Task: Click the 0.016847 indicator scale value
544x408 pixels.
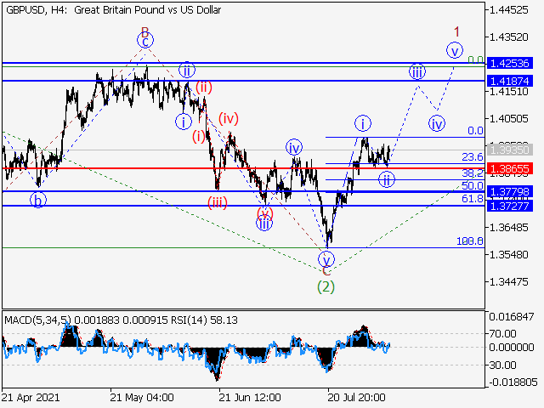Action: pos(512,316)
